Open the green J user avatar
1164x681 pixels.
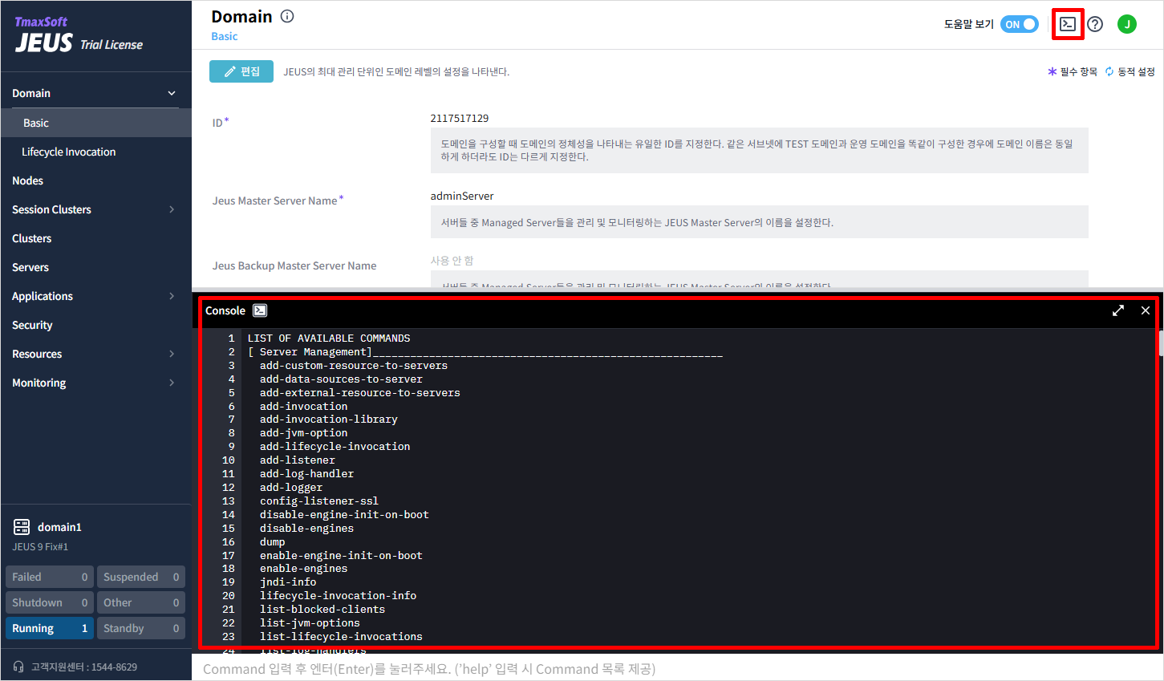pyautogui.click(x=1127, y=24)
